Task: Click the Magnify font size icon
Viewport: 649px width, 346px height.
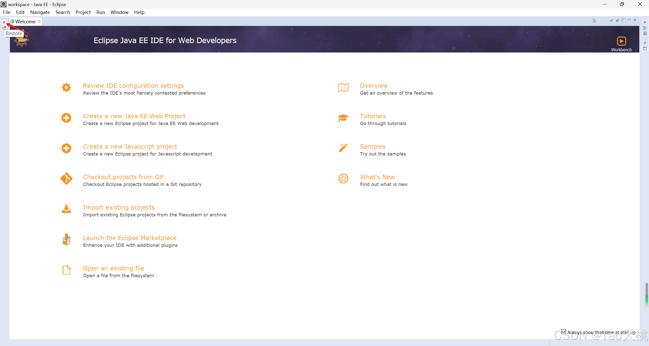Action: 617,21
